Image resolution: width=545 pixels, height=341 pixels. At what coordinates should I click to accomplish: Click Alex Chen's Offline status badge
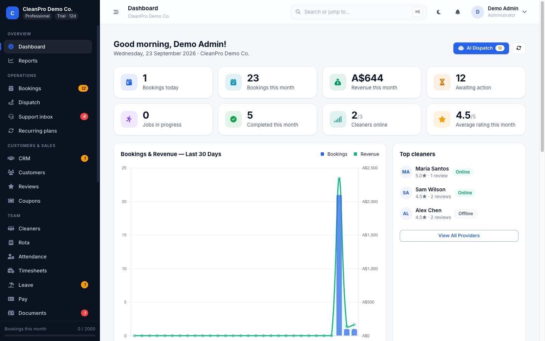(466, 214)
